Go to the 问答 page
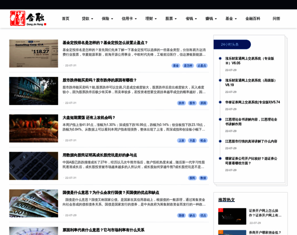297x235 pixels. [276, 18]
